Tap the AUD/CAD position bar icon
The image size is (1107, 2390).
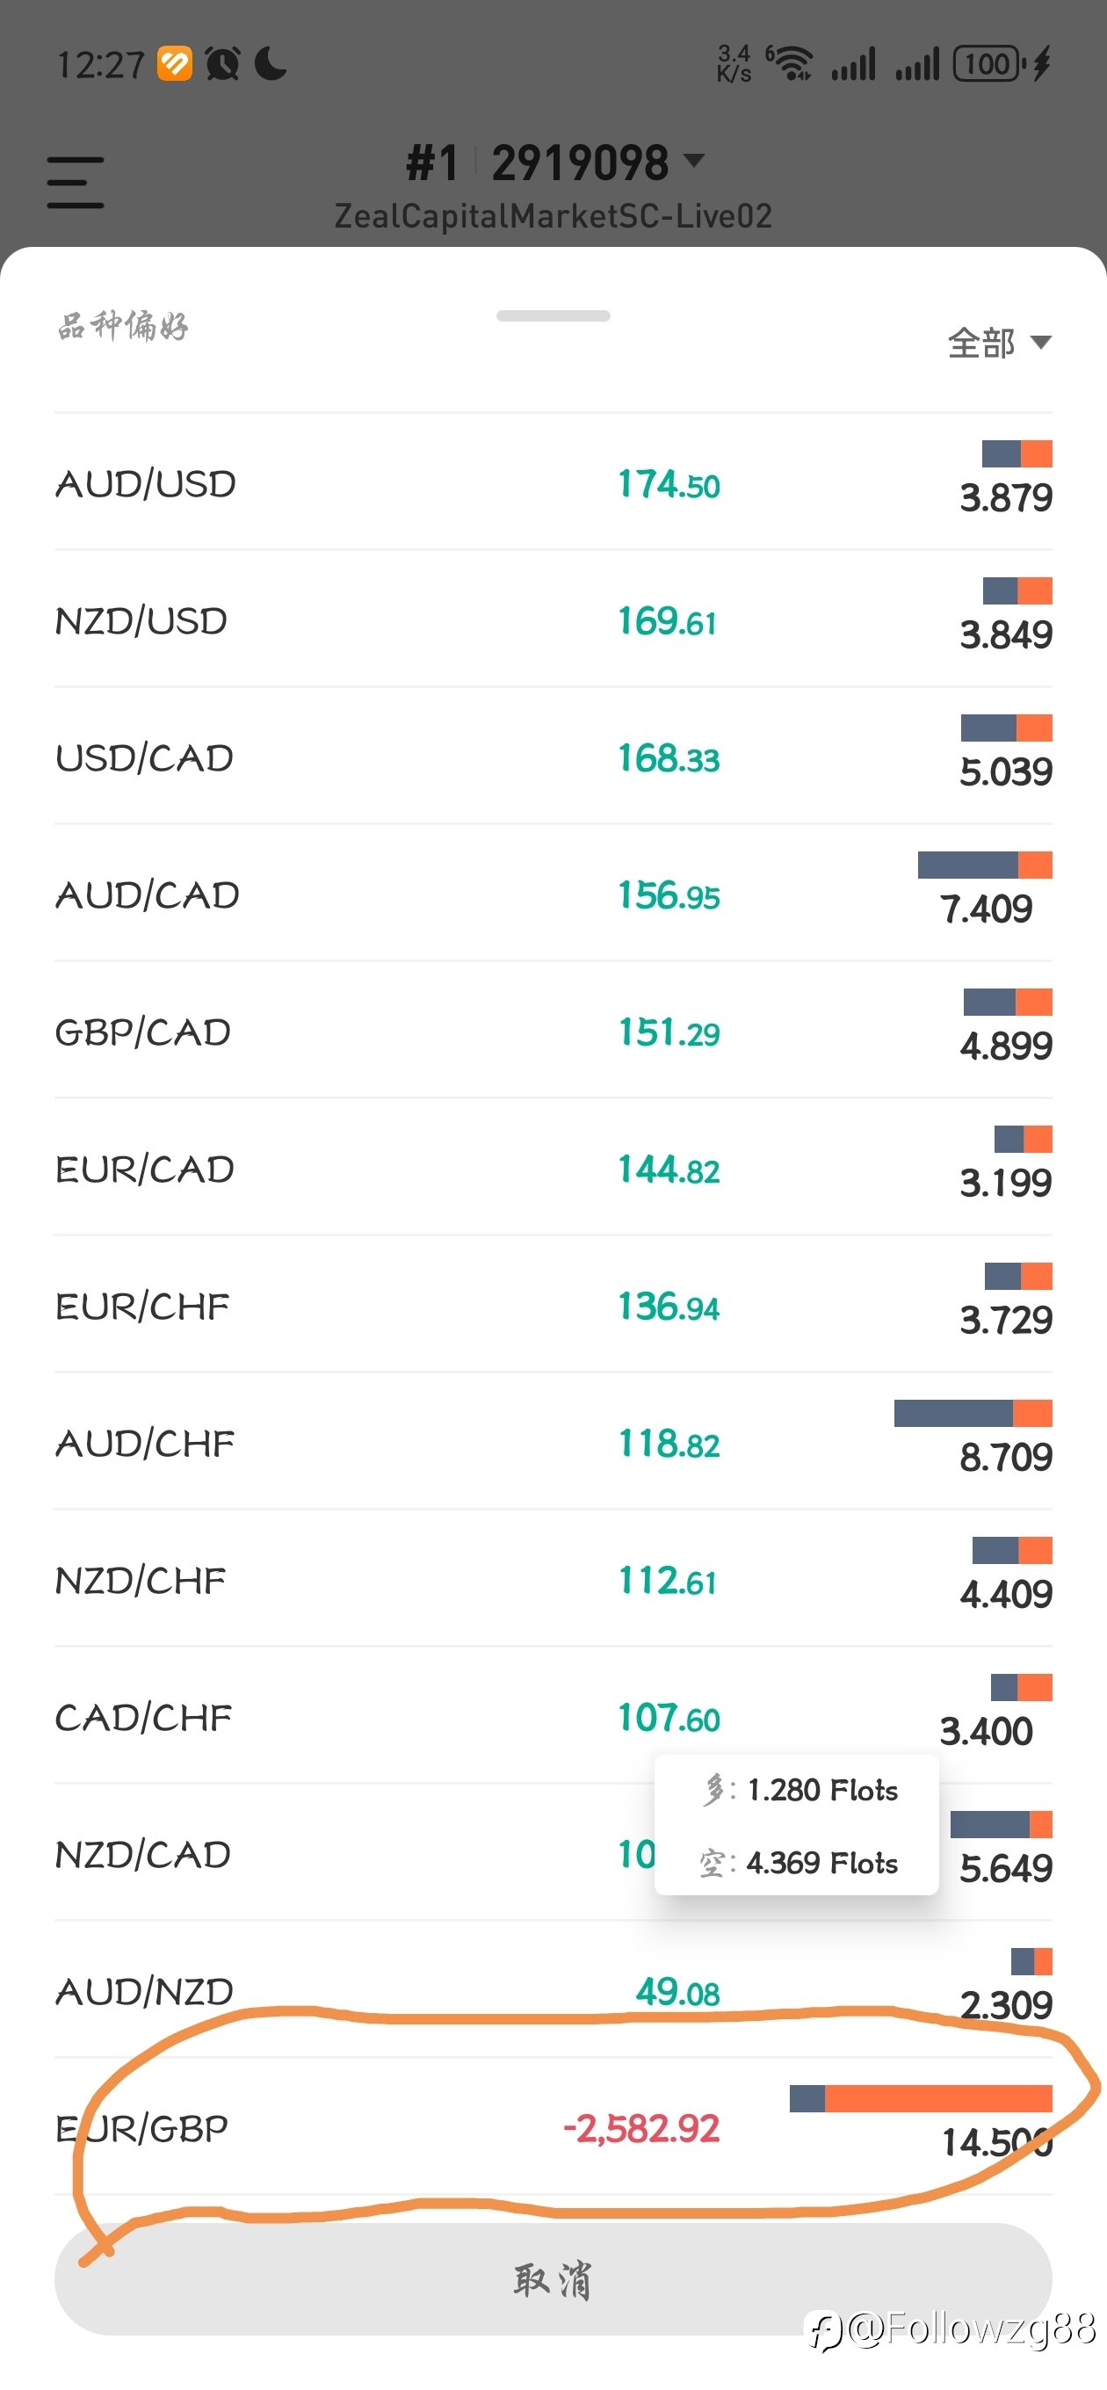tap(985, 865)
